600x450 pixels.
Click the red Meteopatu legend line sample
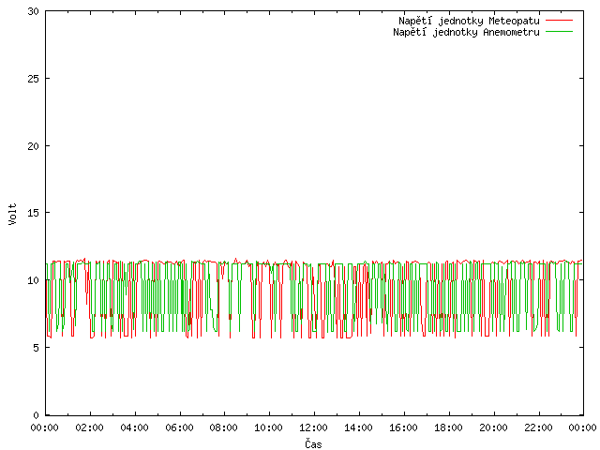point(559,21)
